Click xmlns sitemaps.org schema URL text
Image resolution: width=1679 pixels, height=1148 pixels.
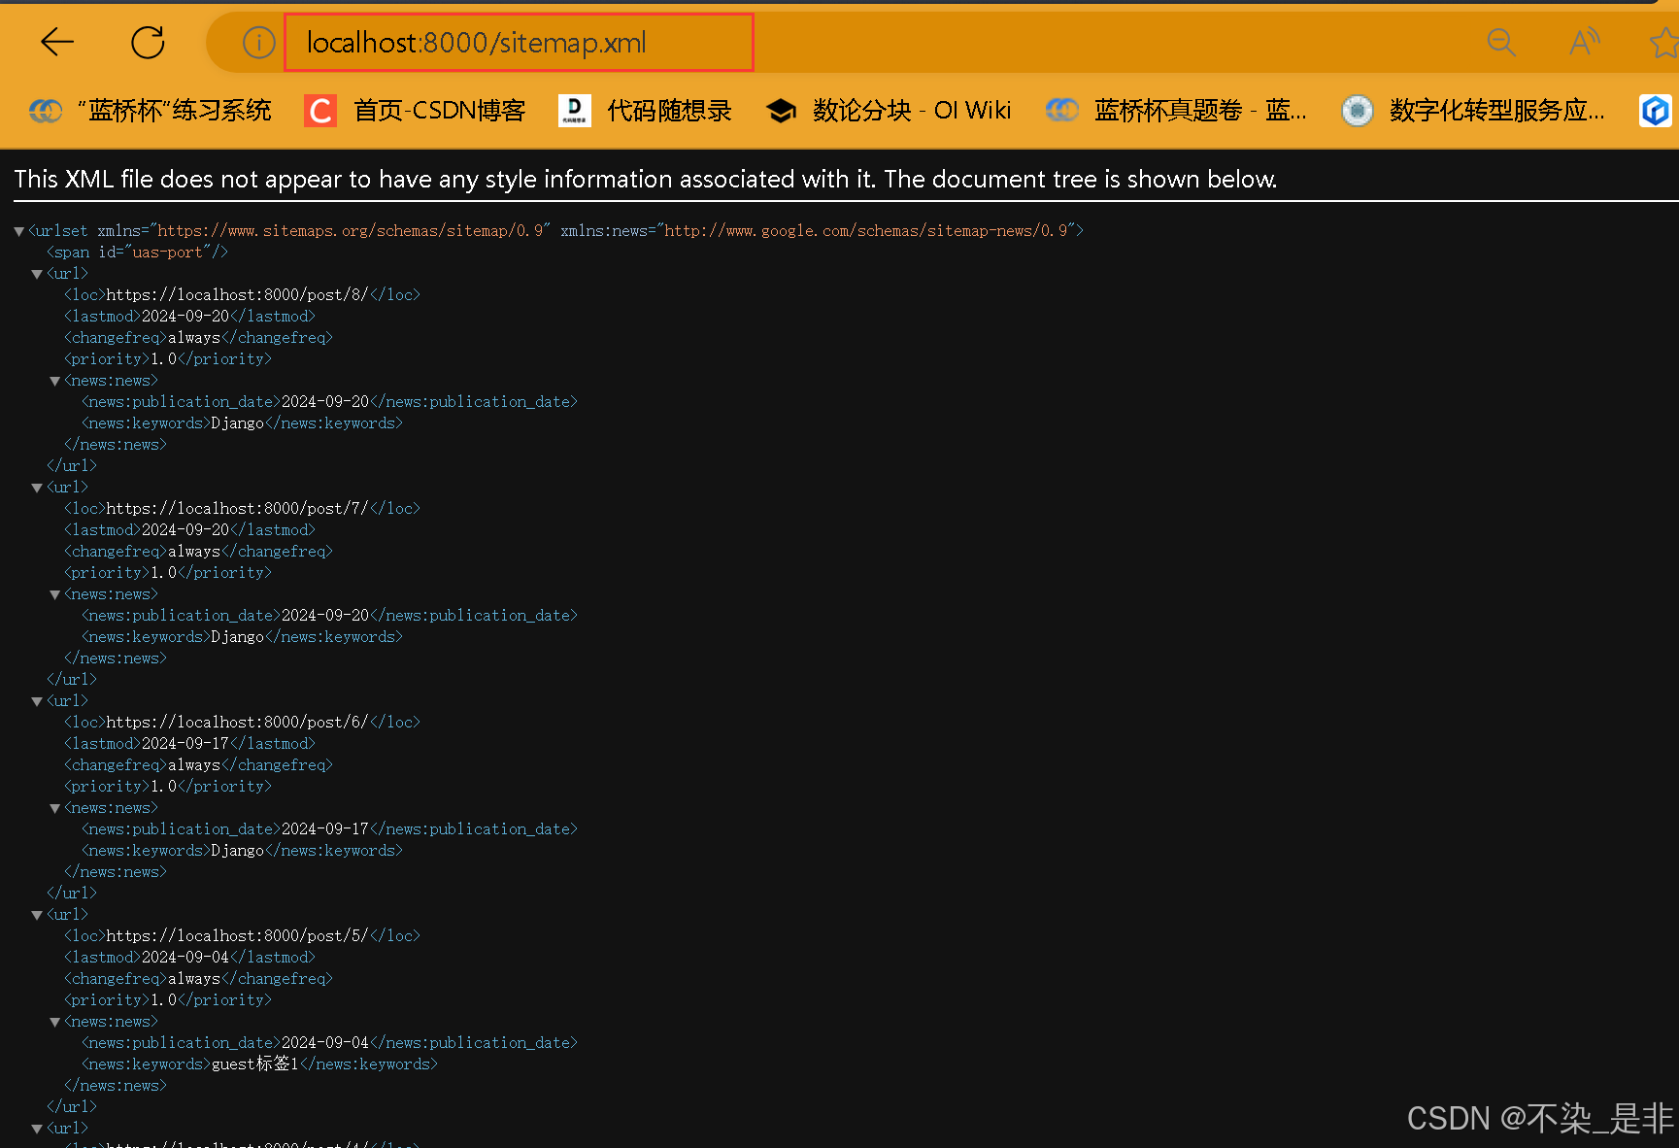click(x=350, y=230)
